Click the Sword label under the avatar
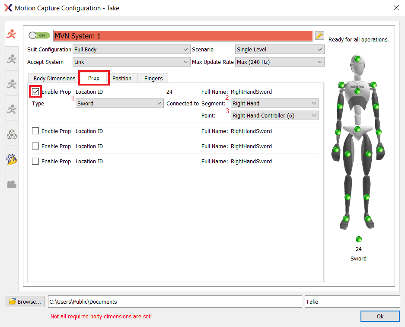 click(358, 258)
